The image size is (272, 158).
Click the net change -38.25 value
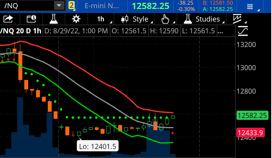pos(185,3)
